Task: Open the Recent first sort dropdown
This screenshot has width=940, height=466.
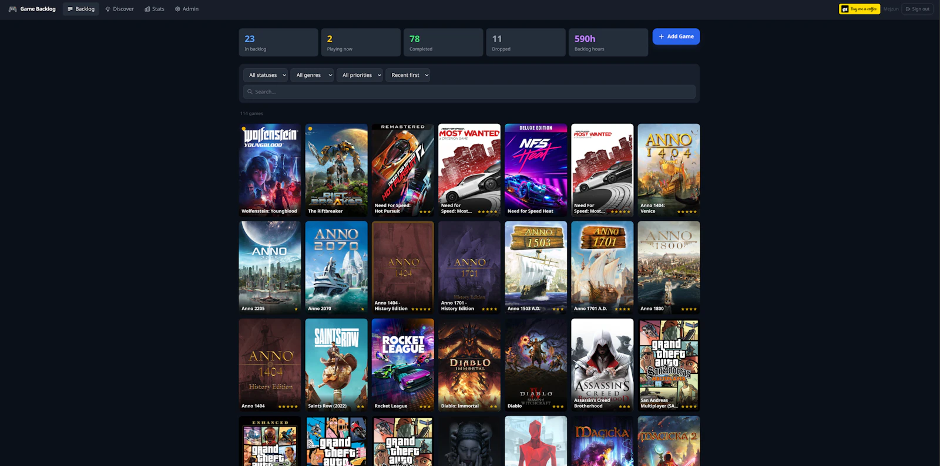Action: (408, 75)
